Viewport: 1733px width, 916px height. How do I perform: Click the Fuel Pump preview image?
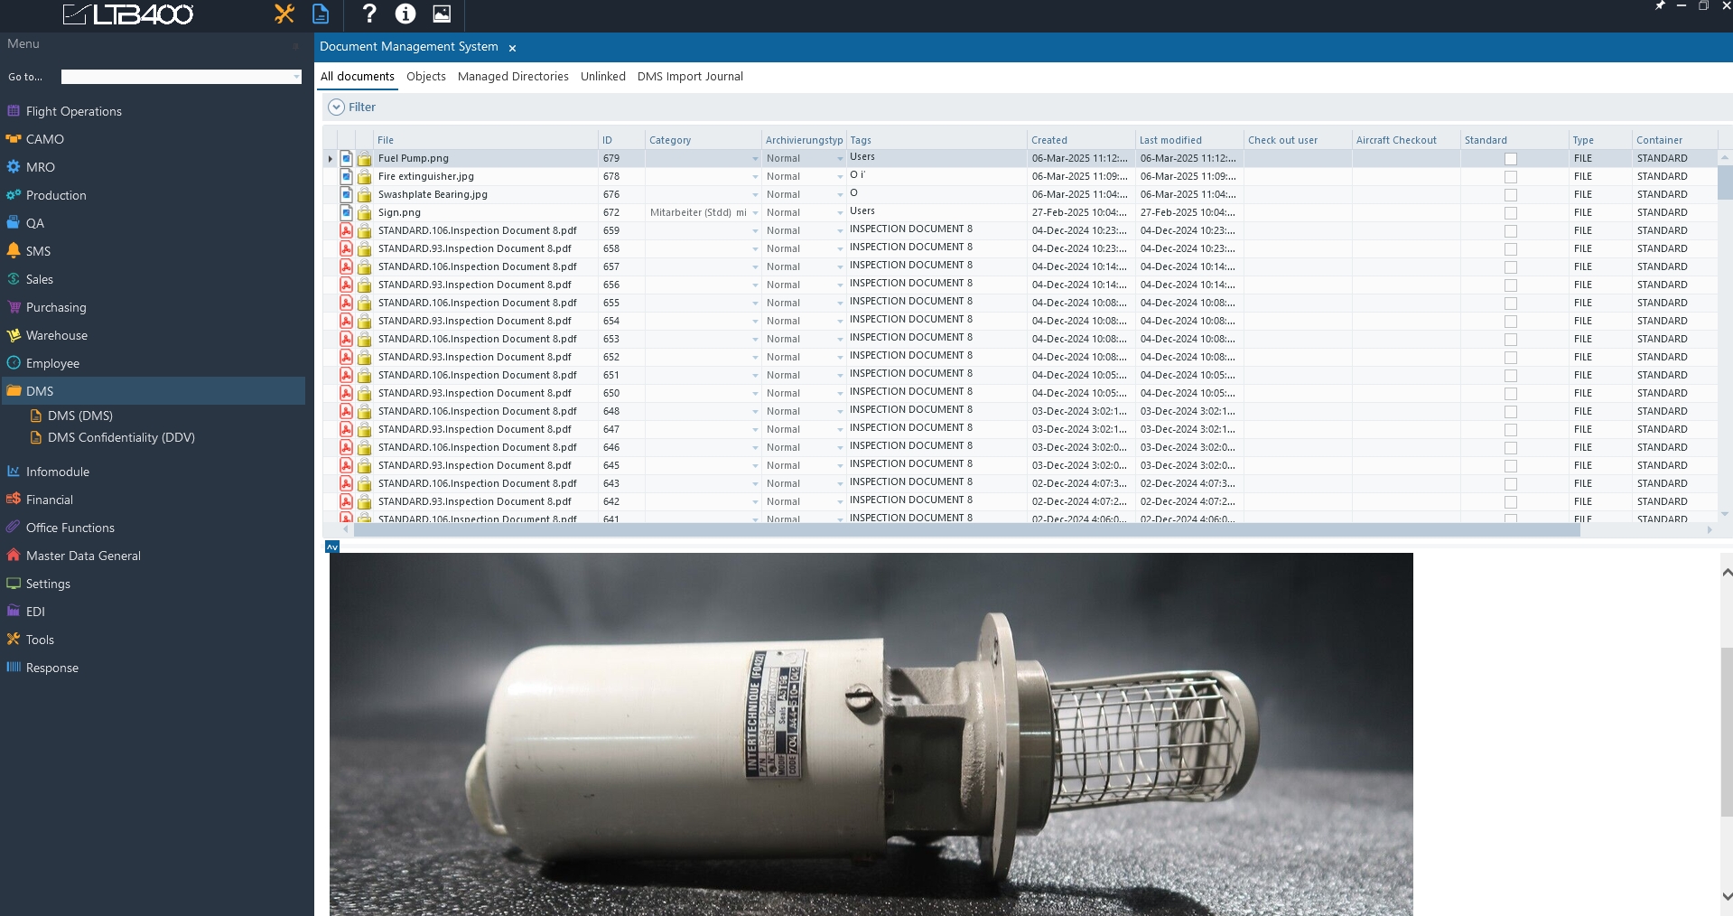[871, 734]
